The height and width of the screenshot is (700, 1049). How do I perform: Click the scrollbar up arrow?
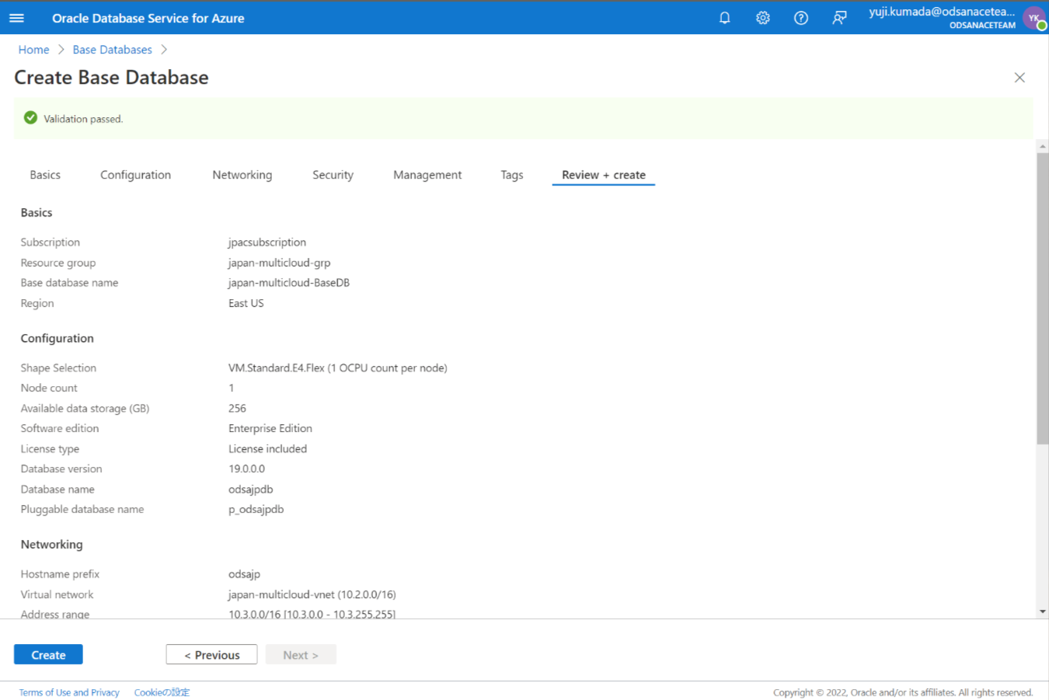[1041, 145]
